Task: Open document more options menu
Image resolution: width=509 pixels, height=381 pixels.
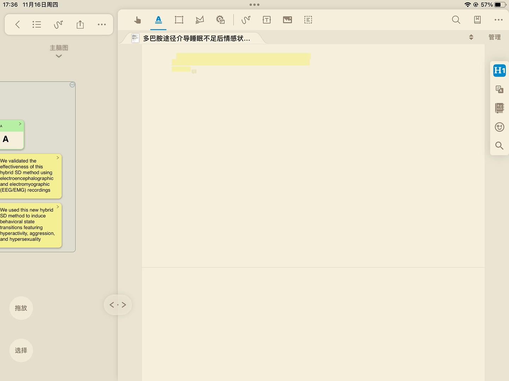Action: pyautogui.click(x=498, y=20)
